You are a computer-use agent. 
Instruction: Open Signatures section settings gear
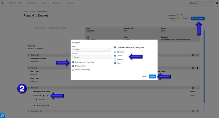click(197, 111)
